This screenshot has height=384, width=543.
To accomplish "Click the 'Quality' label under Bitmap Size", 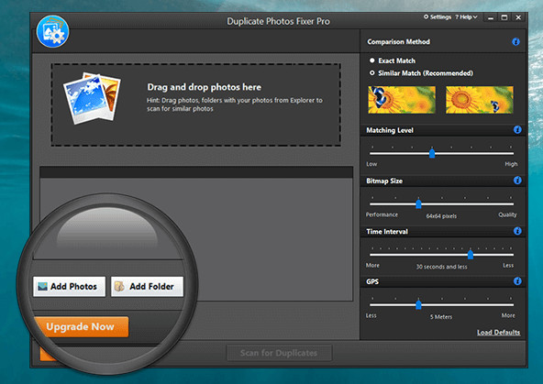I will pos(507,214).
